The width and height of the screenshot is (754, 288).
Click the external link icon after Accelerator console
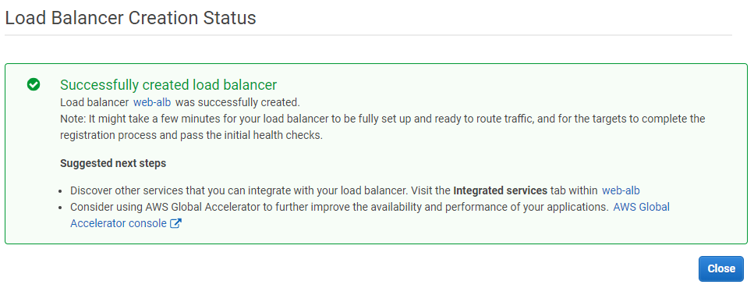tap(176, 223)
